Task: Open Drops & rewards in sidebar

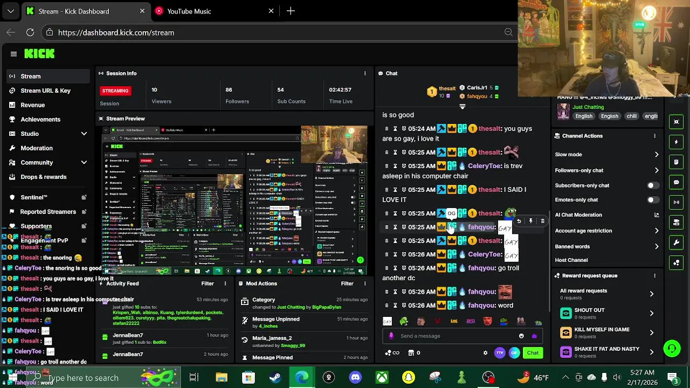Action: (44, 177)
